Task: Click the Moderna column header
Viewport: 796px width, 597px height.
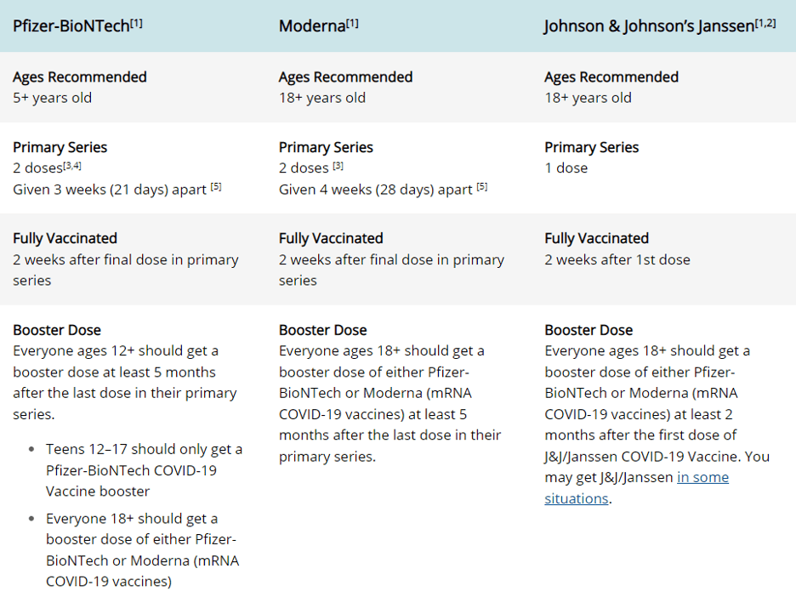Action: pos(312,26)
